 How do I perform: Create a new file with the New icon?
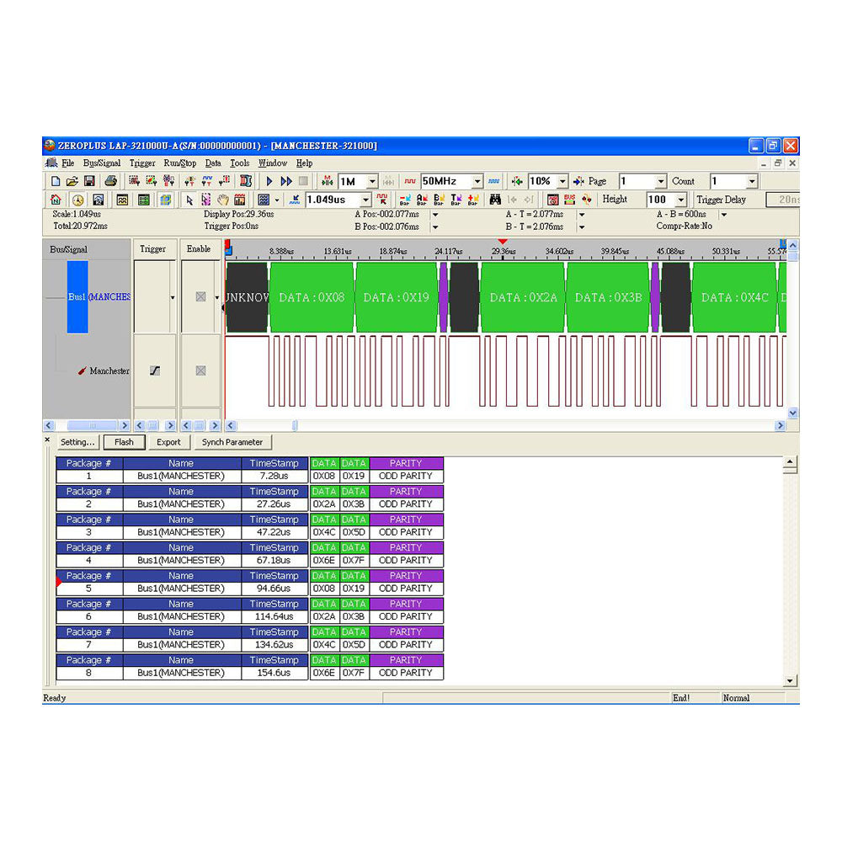click(x=56, y=182)
